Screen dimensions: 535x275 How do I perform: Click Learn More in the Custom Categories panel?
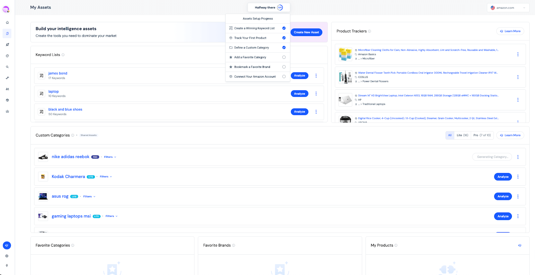(x=510, y=135)
